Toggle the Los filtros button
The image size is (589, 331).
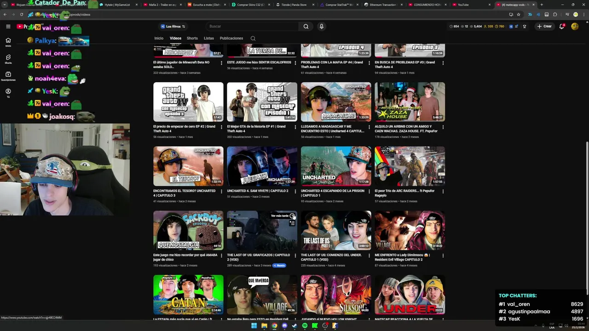(x=173, y=27)
